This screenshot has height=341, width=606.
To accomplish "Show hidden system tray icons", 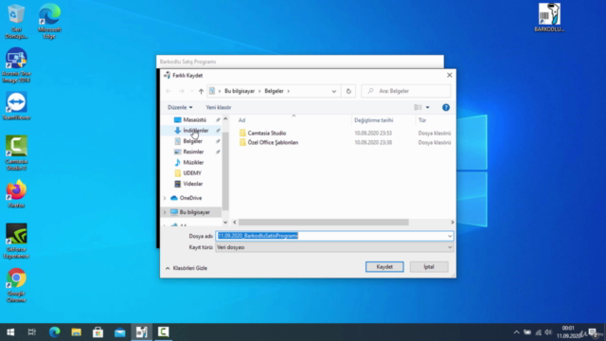I will click(516, 332).
